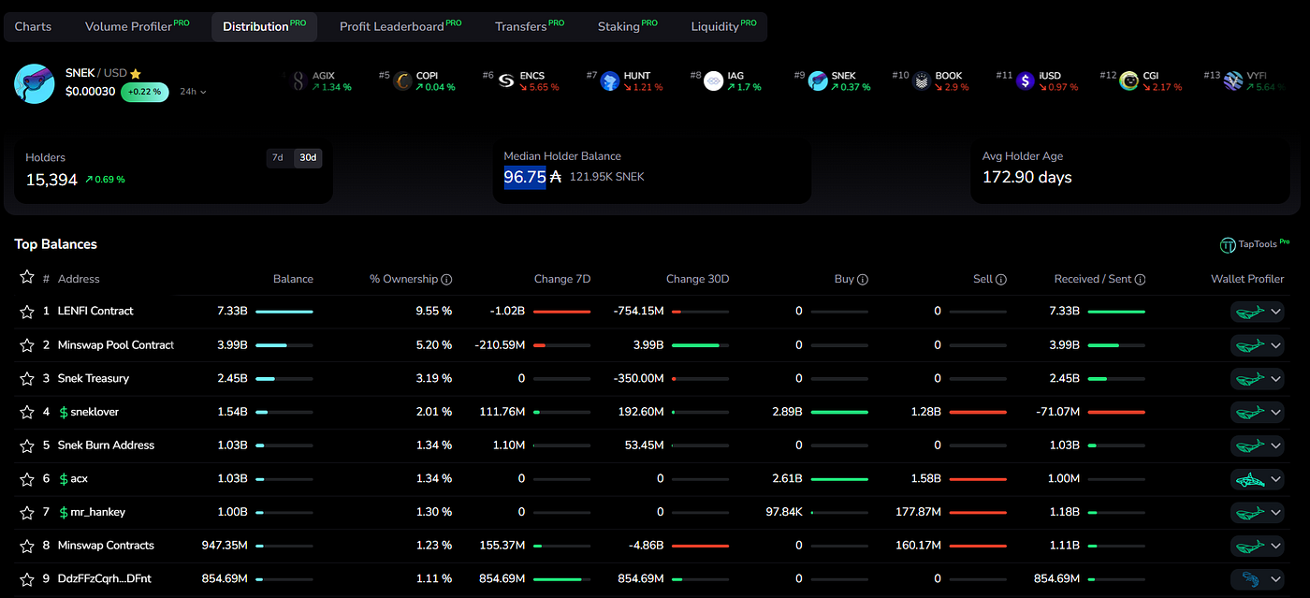Click the IAG ticker icon
This screenshot has height=598, width=1310.
(714, 81)
